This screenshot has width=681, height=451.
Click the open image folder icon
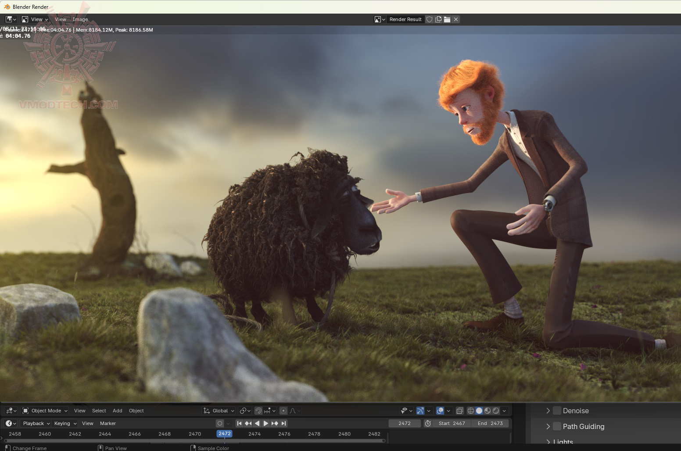point(447,19)
